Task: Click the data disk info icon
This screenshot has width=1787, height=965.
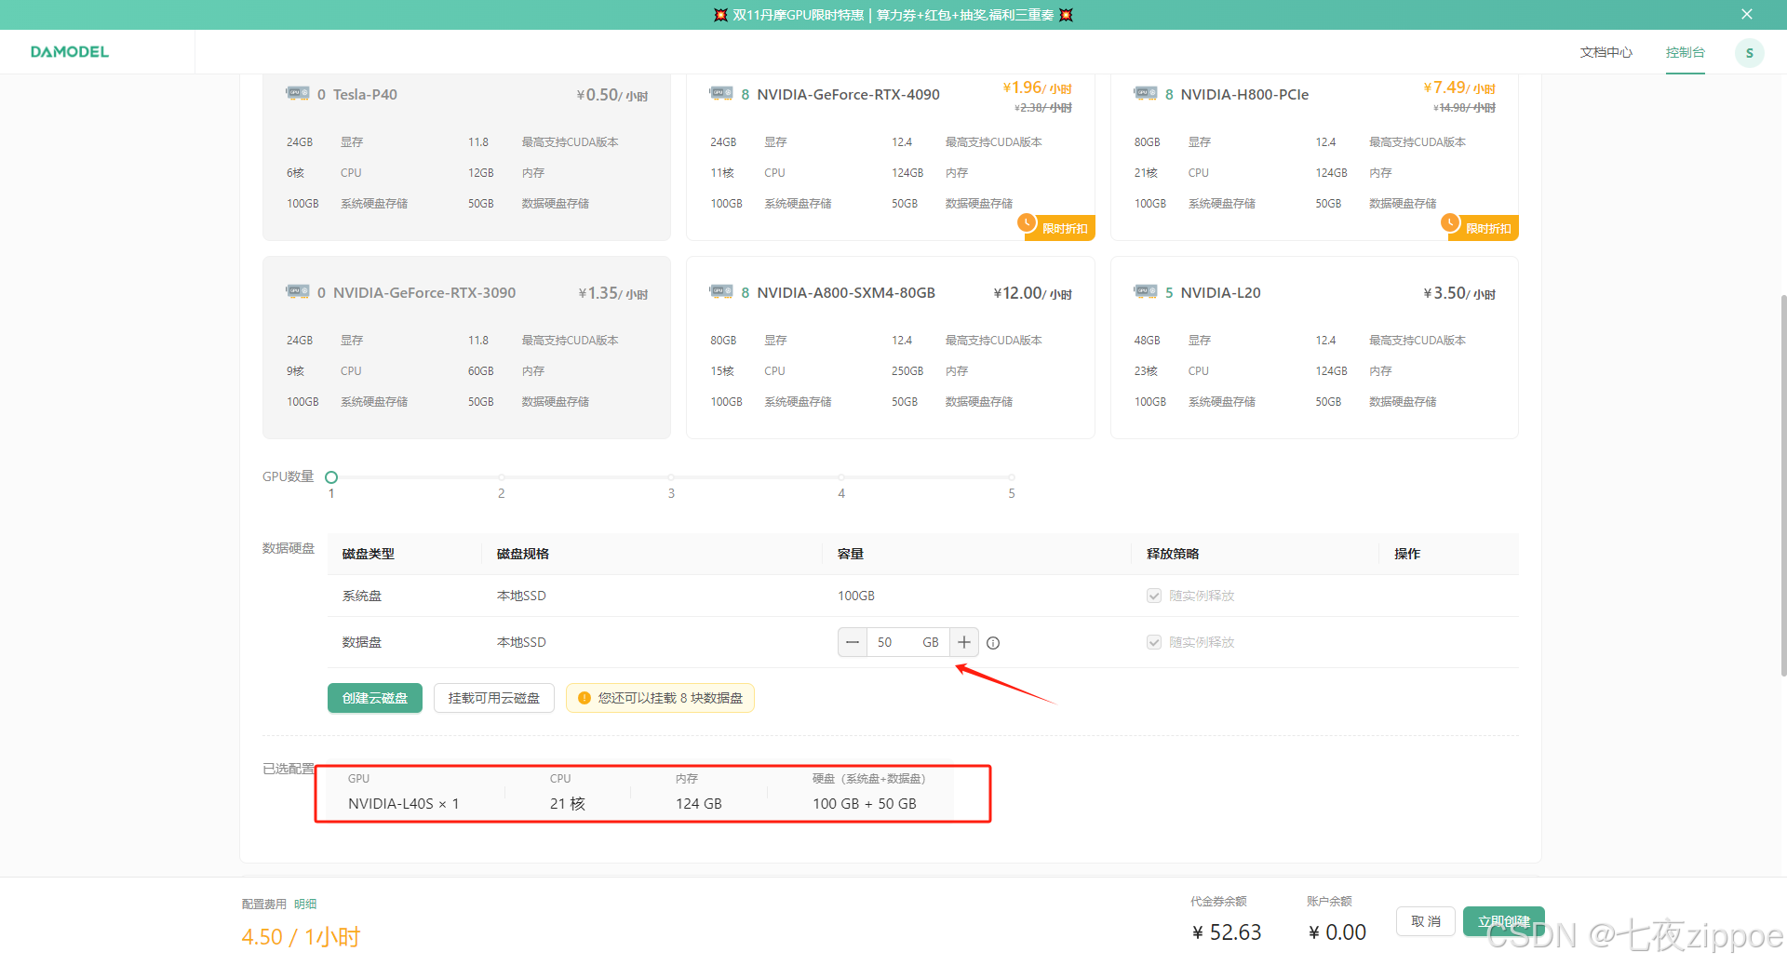Action: pyautogui.click(x=993, y=643)
